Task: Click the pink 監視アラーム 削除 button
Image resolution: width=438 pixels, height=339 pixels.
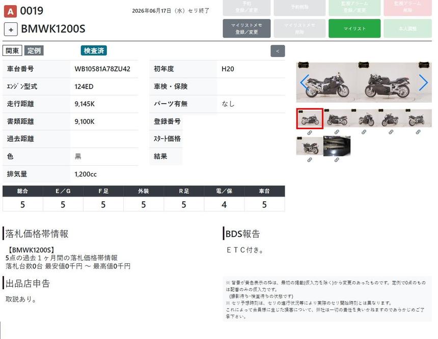Action: point(408,7)
